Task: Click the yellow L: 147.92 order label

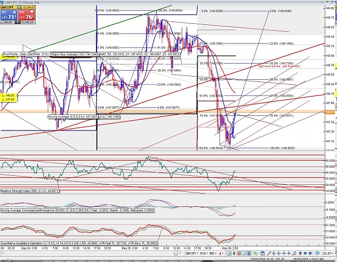Action: pos(9,100)
